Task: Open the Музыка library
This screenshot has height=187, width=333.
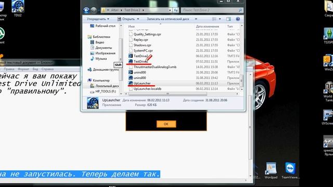Action: pyautogui.click(x=98, y=59)
